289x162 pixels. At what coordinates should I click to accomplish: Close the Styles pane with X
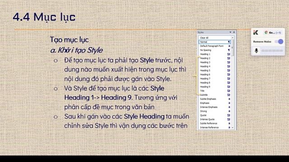pos(234,32)
